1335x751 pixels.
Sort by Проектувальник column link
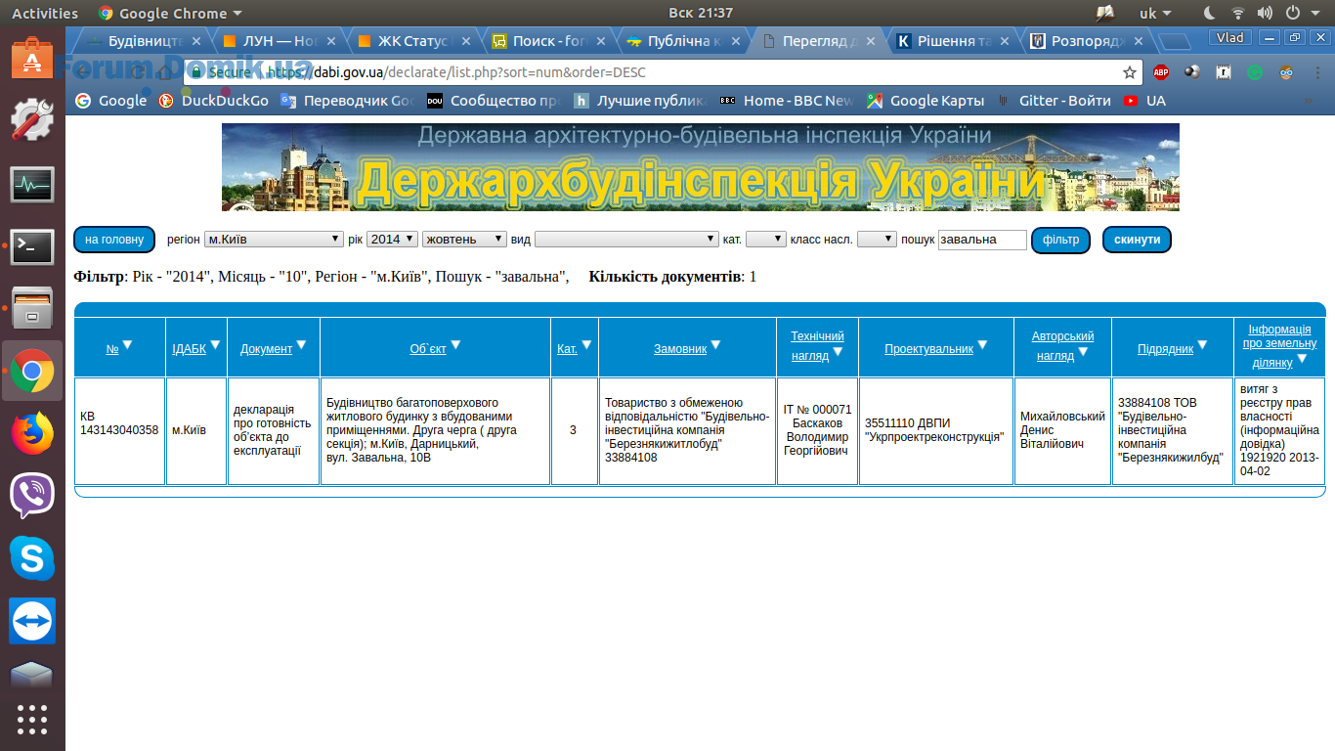(929, 349)
